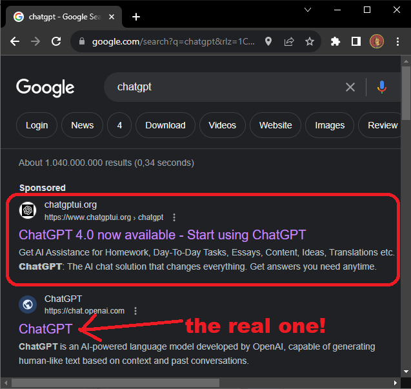
Task: Open the ChatGPT link from chat.openai.com
Action: click(45, 328)
